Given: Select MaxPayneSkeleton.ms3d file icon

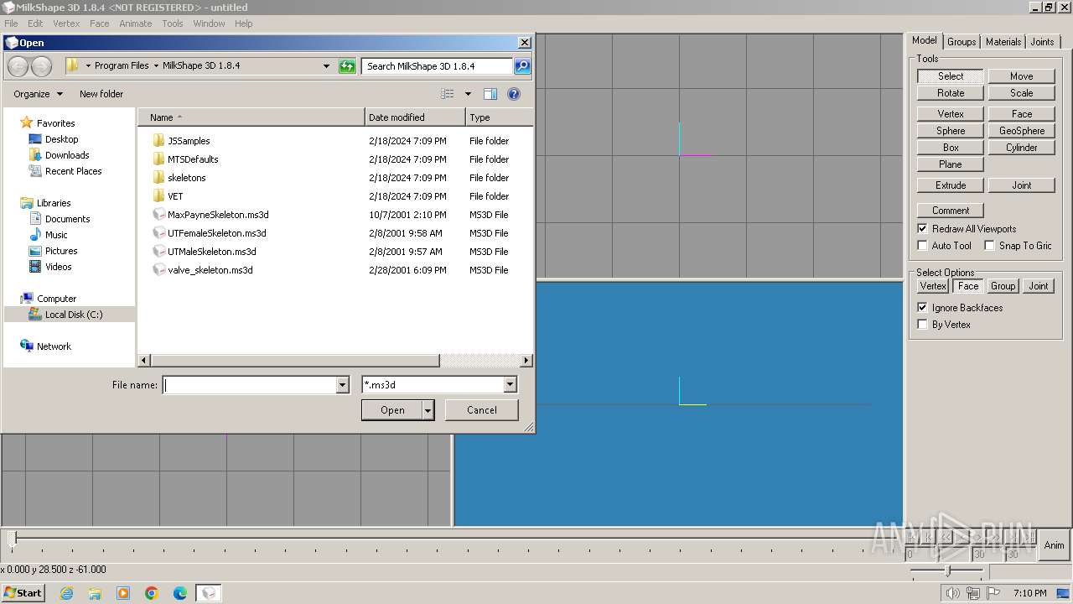Looking at the screenshot, I should pos(158,214).
